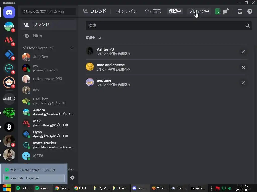The image size is (257, 192).
Task: Choose 'New Tab – Dissenter' window preview
Action: (x=34, y=178)
